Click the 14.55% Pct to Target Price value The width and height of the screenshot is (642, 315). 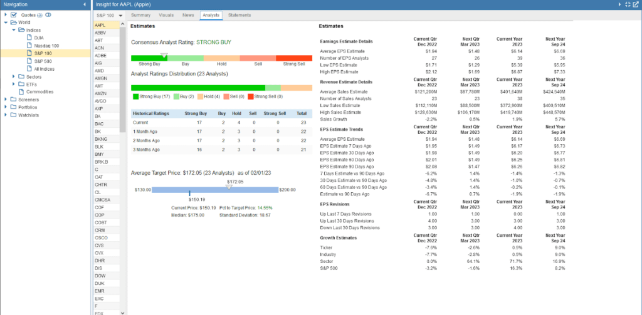click(265, 208)
